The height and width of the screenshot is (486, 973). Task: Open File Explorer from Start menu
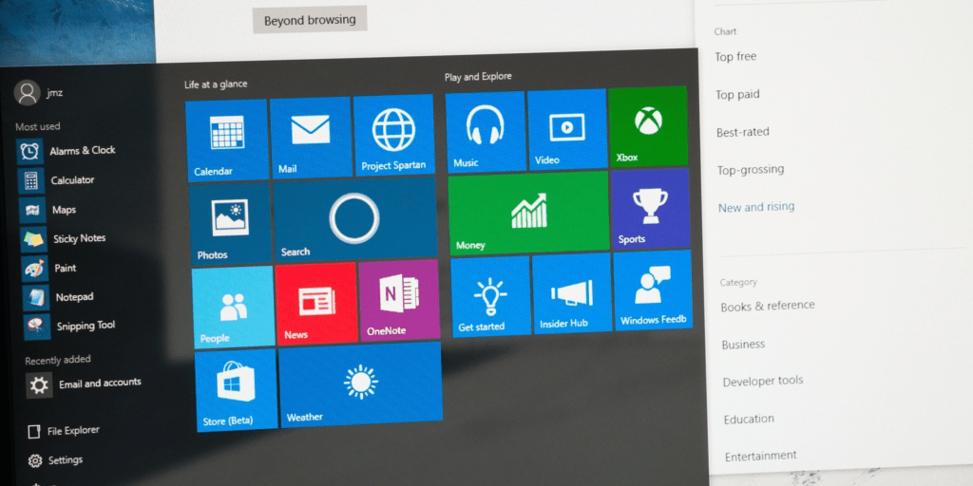click(64, 431)
